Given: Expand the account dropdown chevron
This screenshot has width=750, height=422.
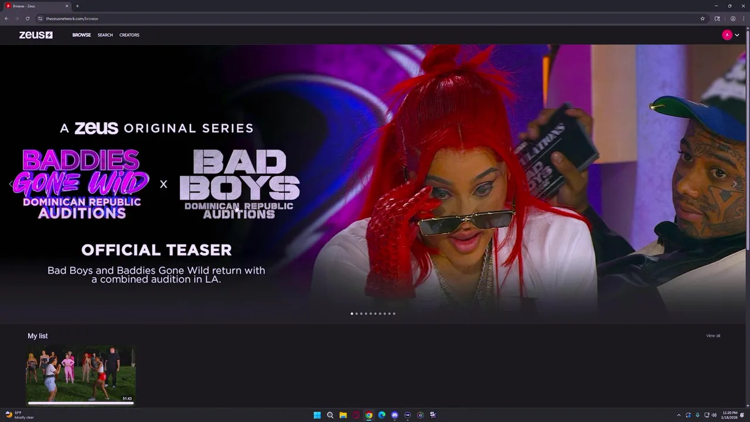Looking at the screenshot, I should click(737, 35).
